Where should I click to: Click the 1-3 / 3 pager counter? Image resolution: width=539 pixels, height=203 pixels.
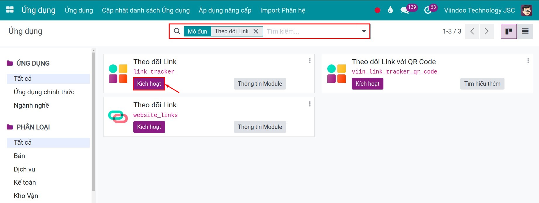tap(452, 31)
